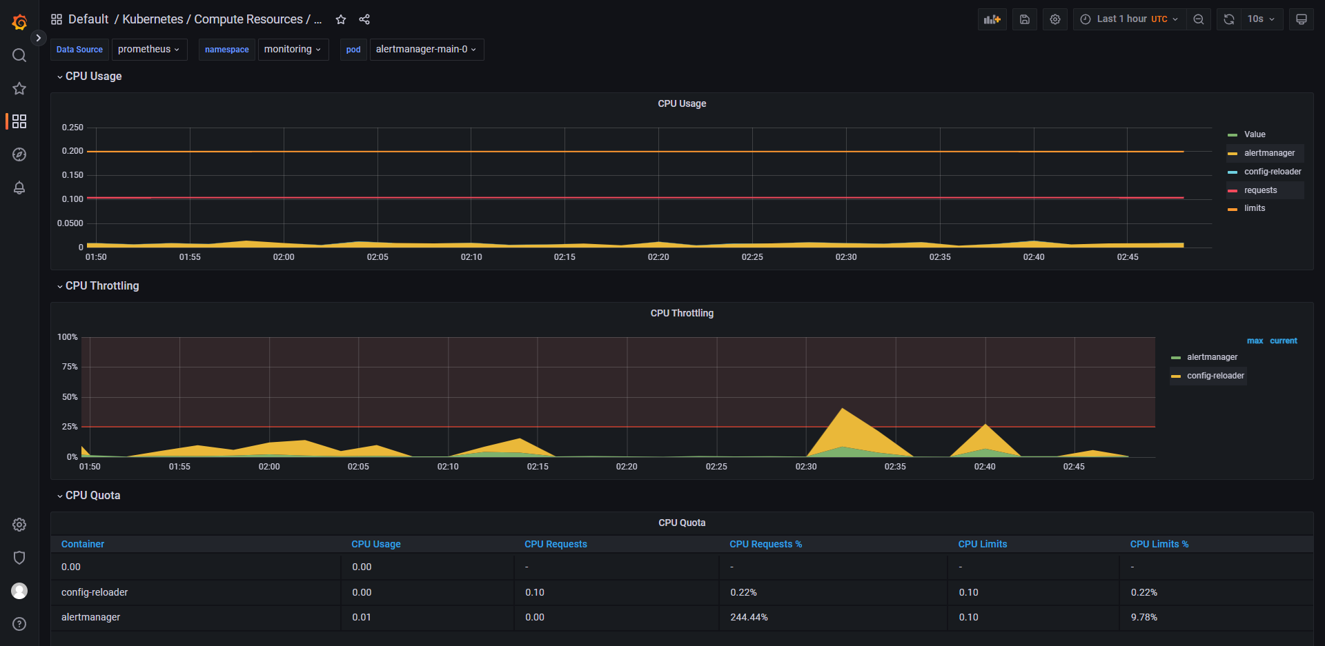Collapse the CPU Throttling row

[102, 286]
